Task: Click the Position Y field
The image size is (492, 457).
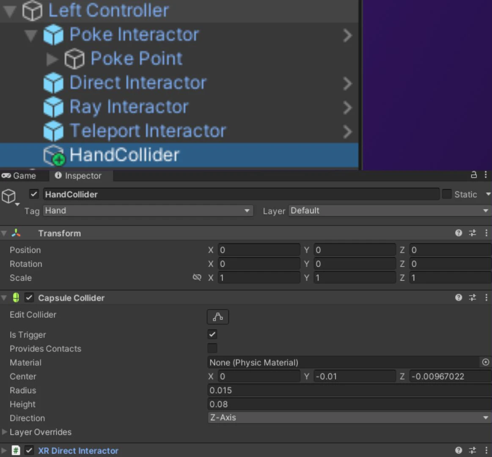Action: (355, 250)
